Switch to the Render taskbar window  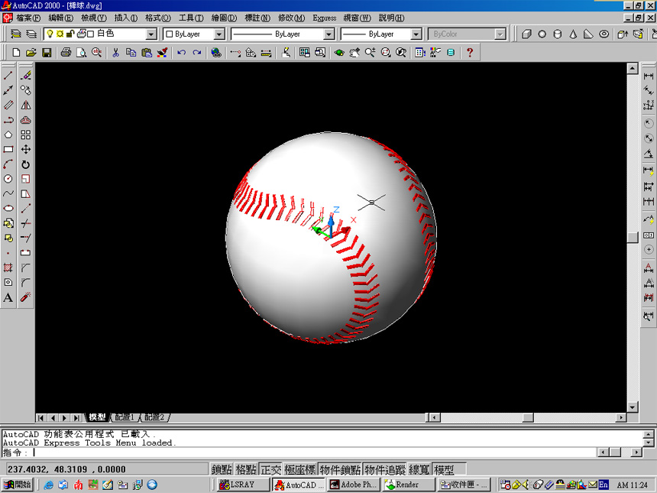click(x=409, y=485)
